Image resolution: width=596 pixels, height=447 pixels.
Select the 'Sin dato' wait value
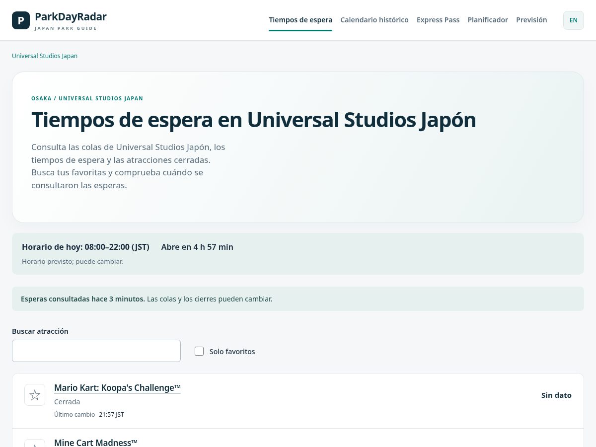(556, 395)
